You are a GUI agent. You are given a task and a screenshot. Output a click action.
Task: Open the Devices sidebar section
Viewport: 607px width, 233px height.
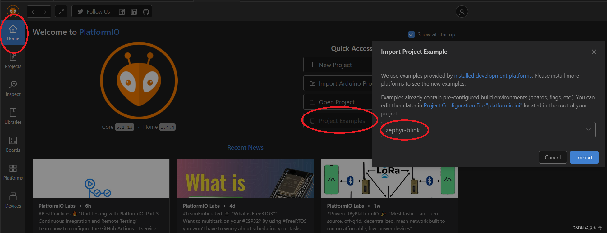[13, 200]
